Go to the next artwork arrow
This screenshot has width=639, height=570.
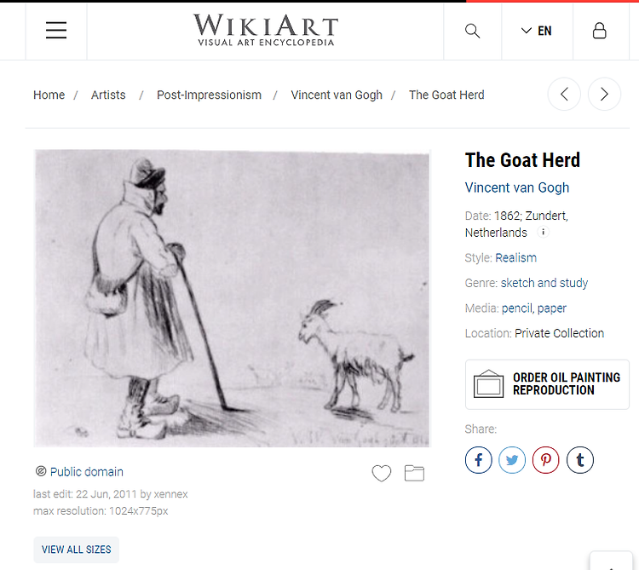click(604, 94)
